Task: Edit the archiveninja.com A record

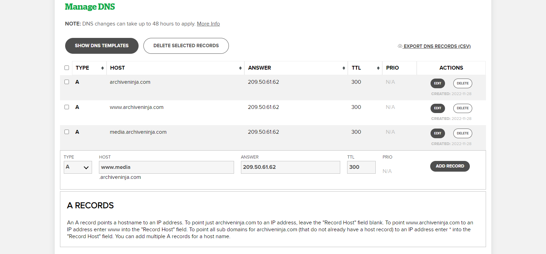Action: pyautogui.click(x=438, y=83)
